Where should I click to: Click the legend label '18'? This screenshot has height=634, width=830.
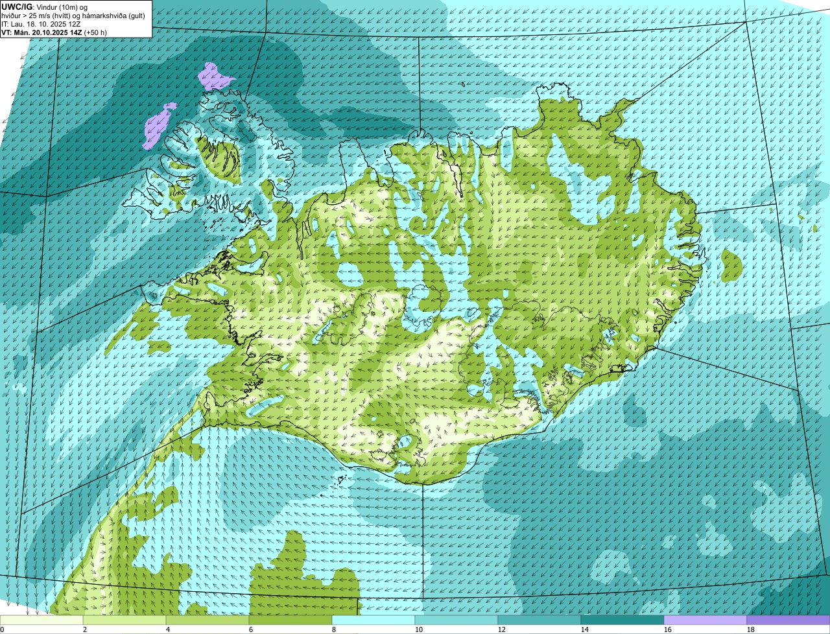click(751, 629)
